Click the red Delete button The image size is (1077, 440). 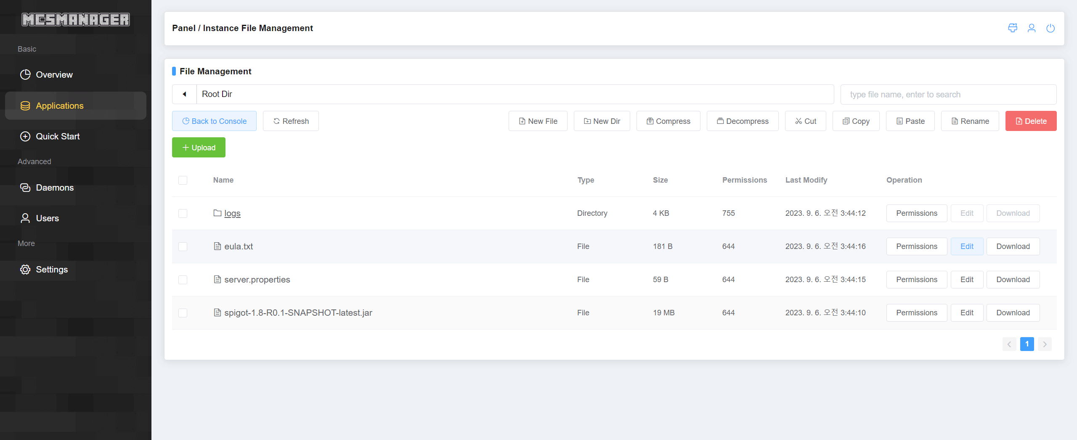coord(1031,121)
